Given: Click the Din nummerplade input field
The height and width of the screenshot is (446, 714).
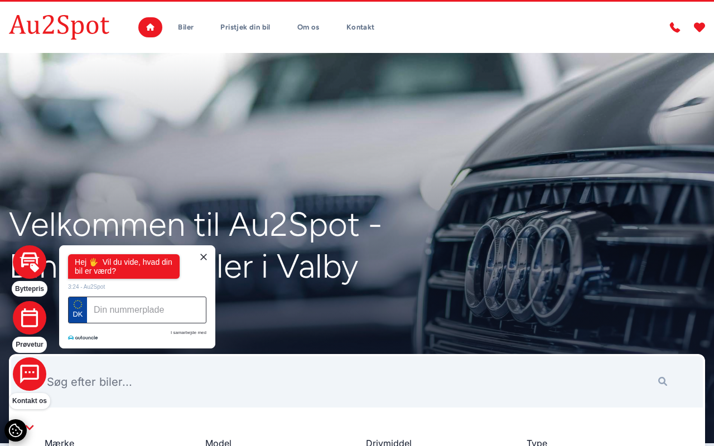Looking at the screenshot, I should coord(146,310).
